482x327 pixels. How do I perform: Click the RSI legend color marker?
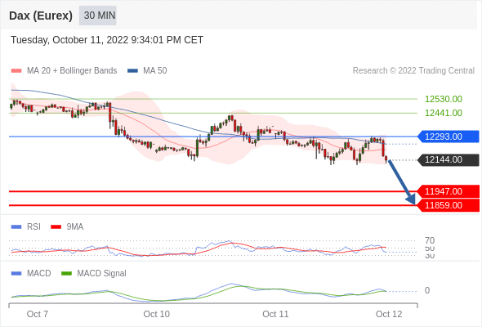[x=16, y=226]
